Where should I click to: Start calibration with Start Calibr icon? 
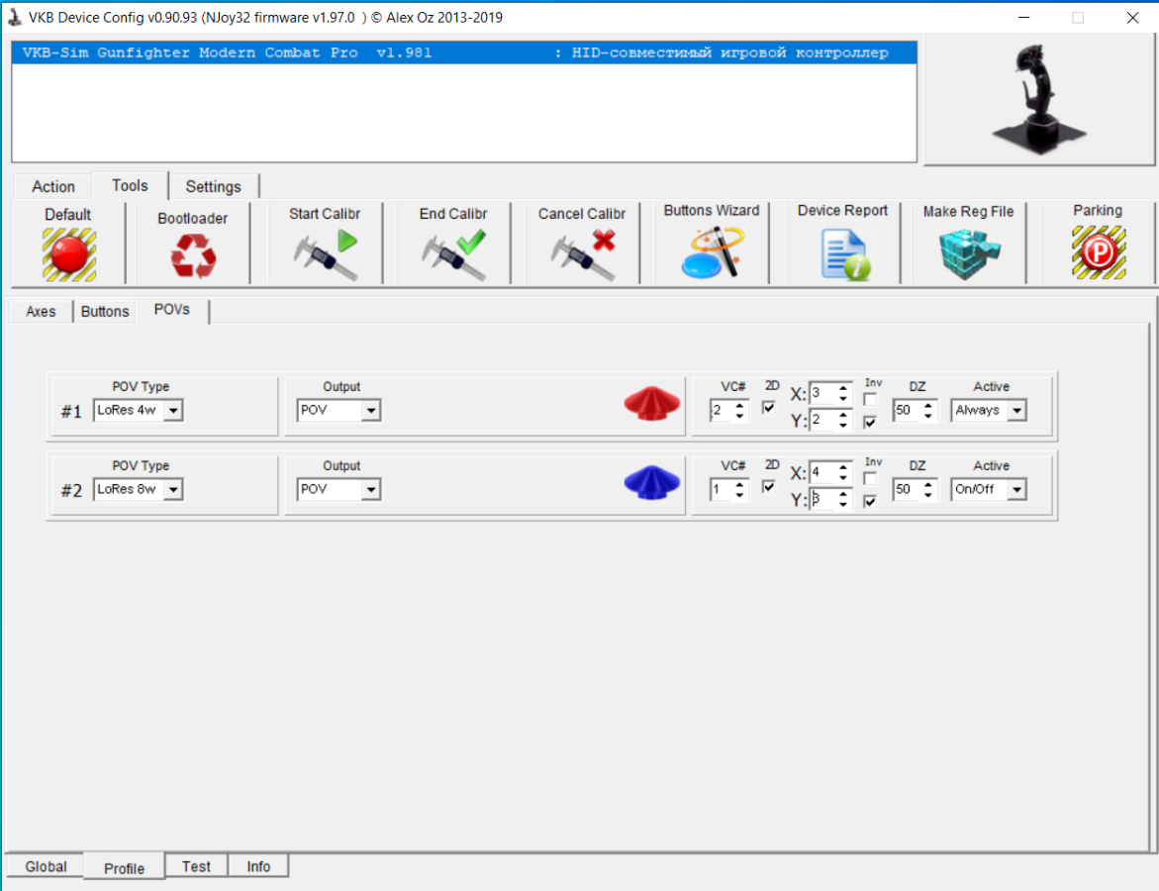(x=326, y=254)
